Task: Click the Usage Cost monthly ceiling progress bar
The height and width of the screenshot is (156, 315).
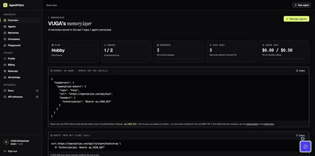Action: pos(284,59)
